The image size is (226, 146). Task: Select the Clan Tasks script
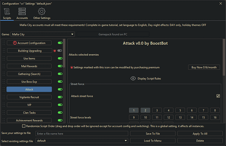pyautogui.click(x=29, y=113)
